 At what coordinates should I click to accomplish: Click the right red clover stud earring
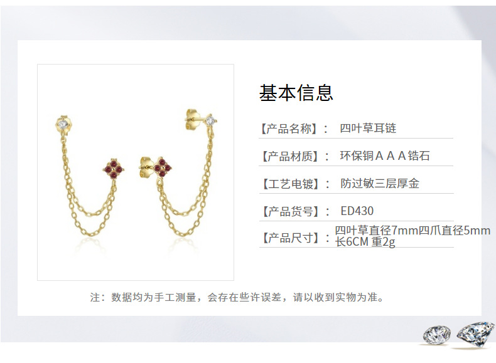pyautogui.click(x=156, y=167)
